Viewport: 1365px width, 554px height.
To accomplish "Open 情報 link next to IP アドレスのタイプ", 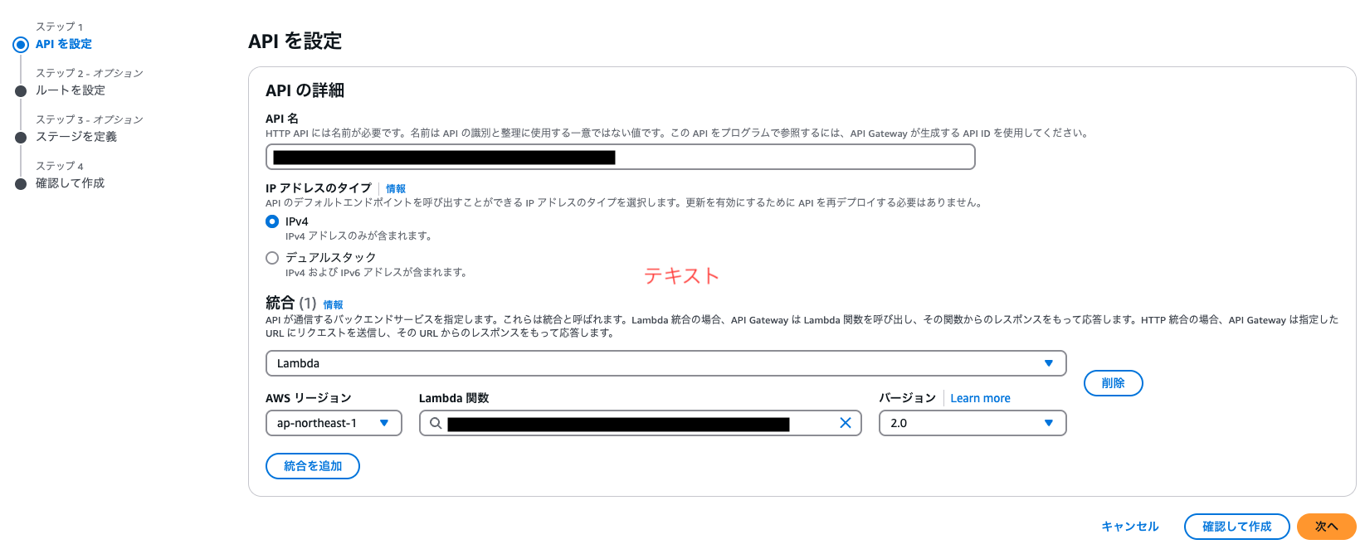I will click(x=396, y=189).
